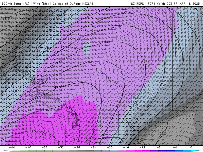Click the "F074" forecast hour text

coord(152,4)
